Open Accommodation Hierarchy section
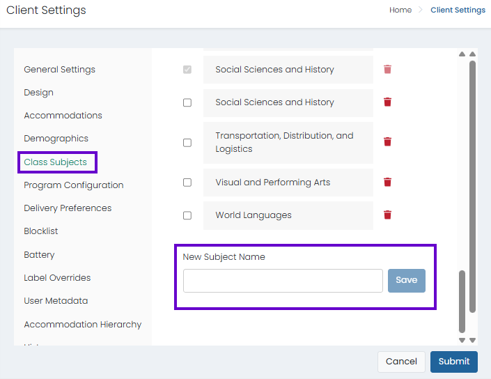The image size is (491, 379). pyautogui.click(x=83, y=325)
